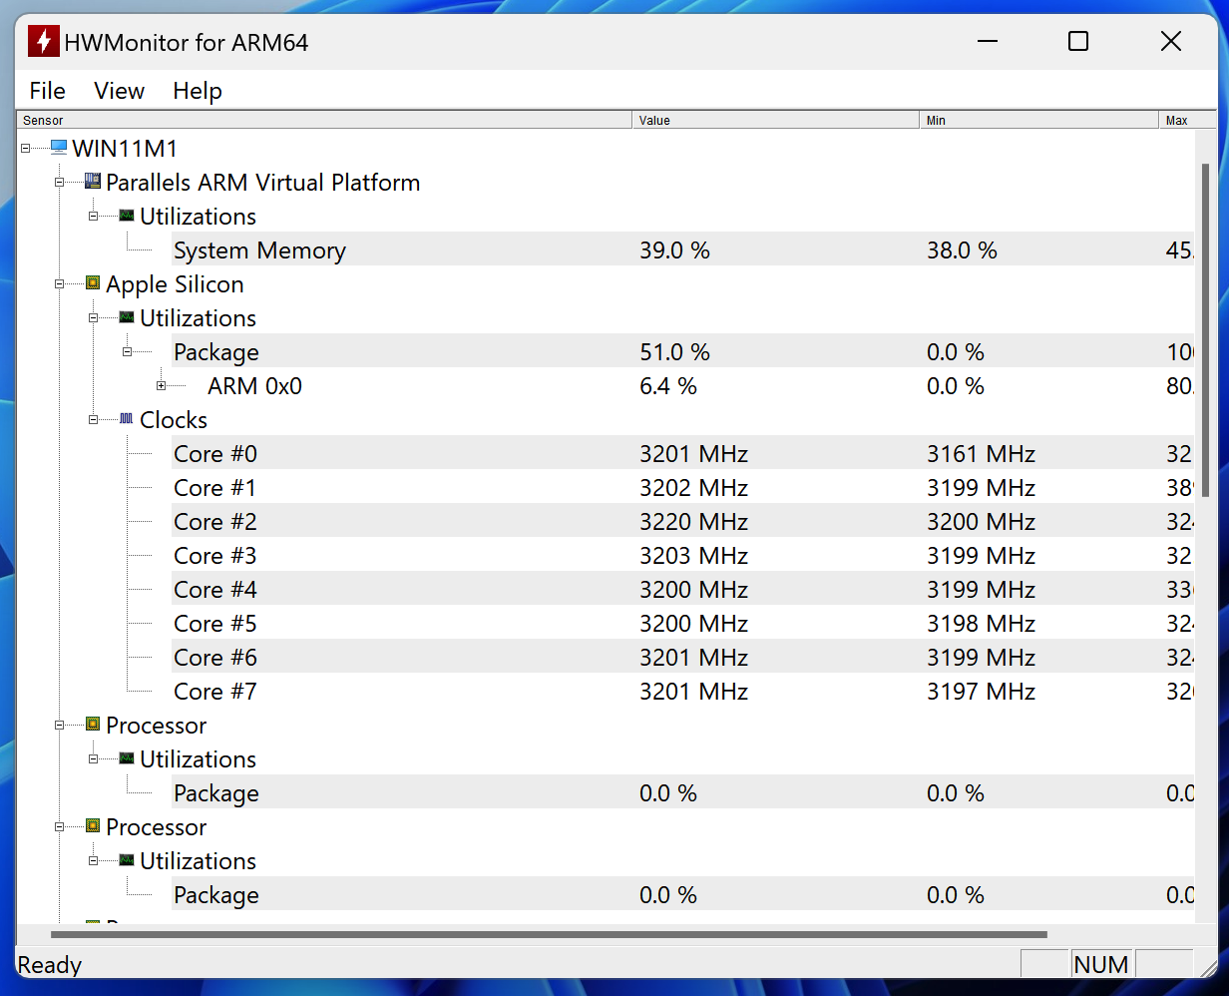
Task: Click the Core #1 value 3202 MHz
Action: tap(693, 488)
